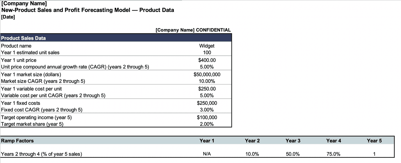Click the [Date] placeholder text
This screenshot has height=163, width=401.
click(8, 17)
